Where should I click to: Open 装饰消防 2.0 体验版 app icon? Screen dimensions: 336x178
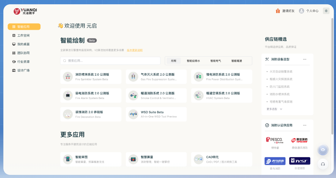click(68, 114)
